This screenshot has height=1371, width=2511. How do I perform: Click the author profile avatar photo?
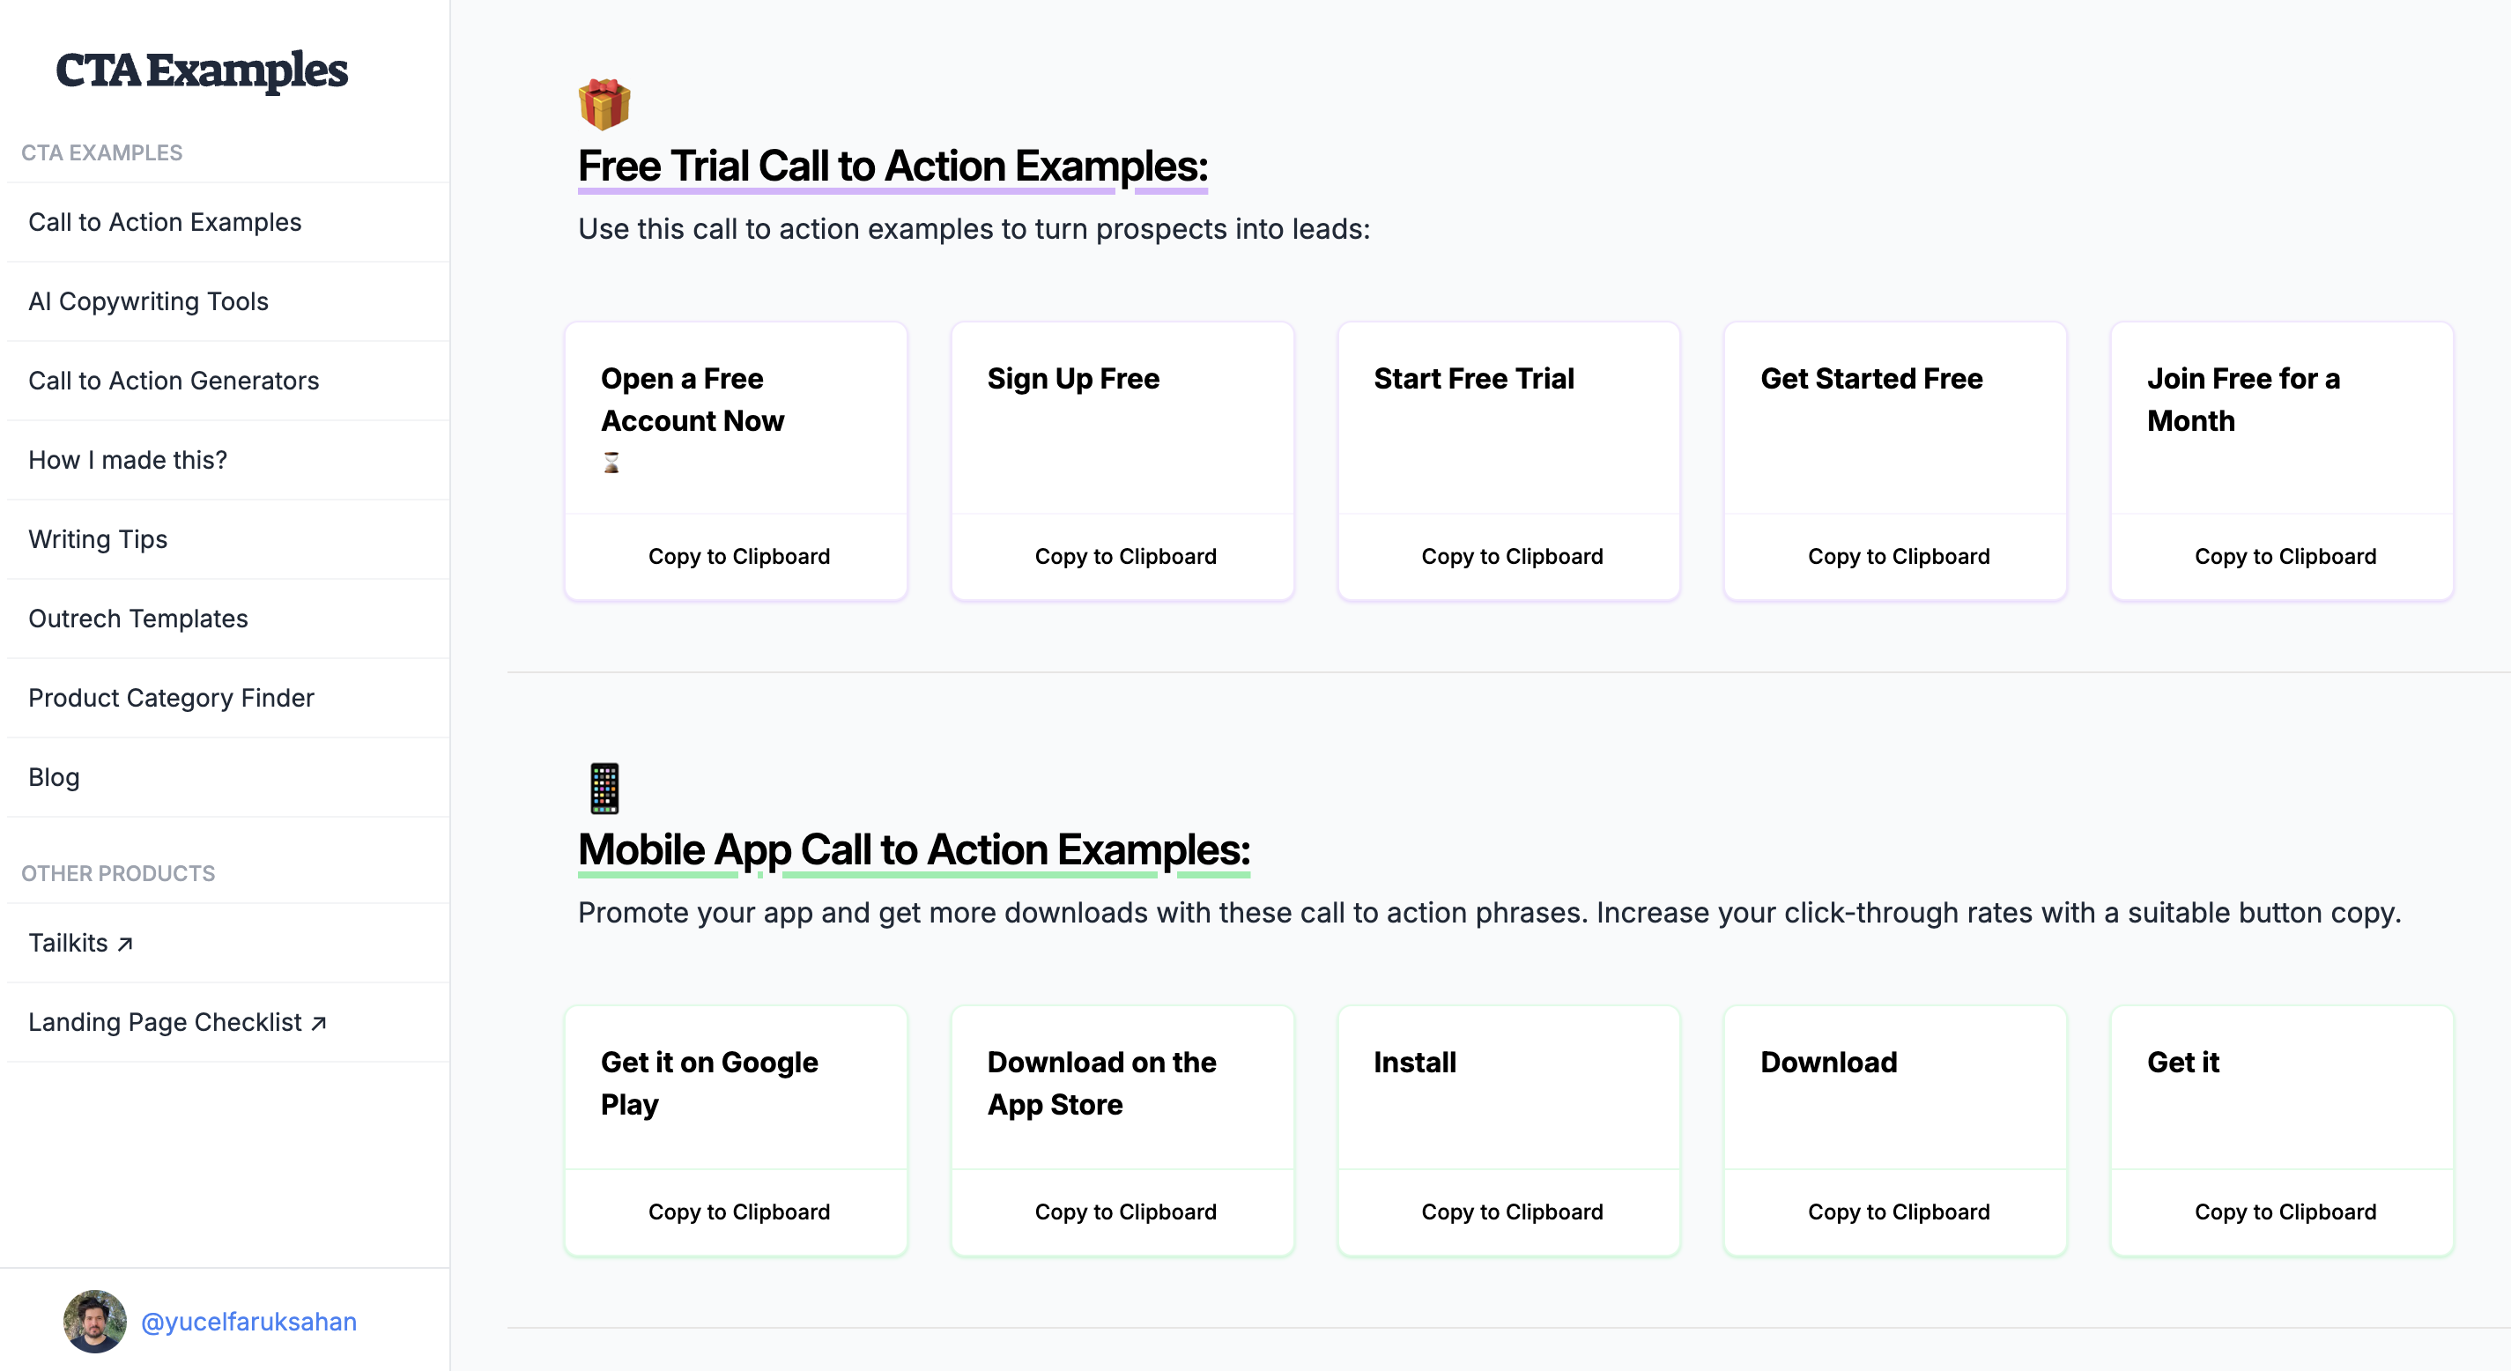94,1322
